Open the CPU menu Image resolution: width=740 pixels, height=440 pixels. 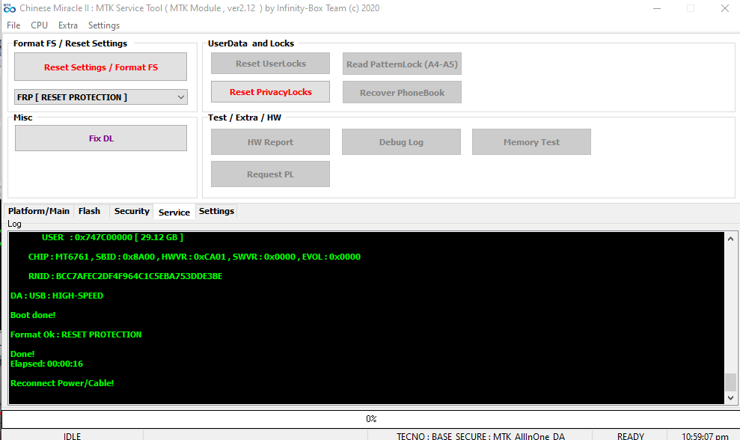coord(39,25)
